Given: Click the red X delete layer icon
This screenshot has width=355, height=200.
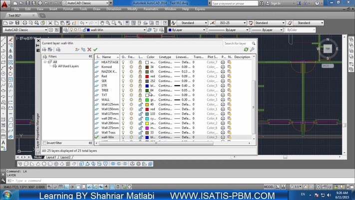Looking at the screenshot, I should (x=89, y=49).
